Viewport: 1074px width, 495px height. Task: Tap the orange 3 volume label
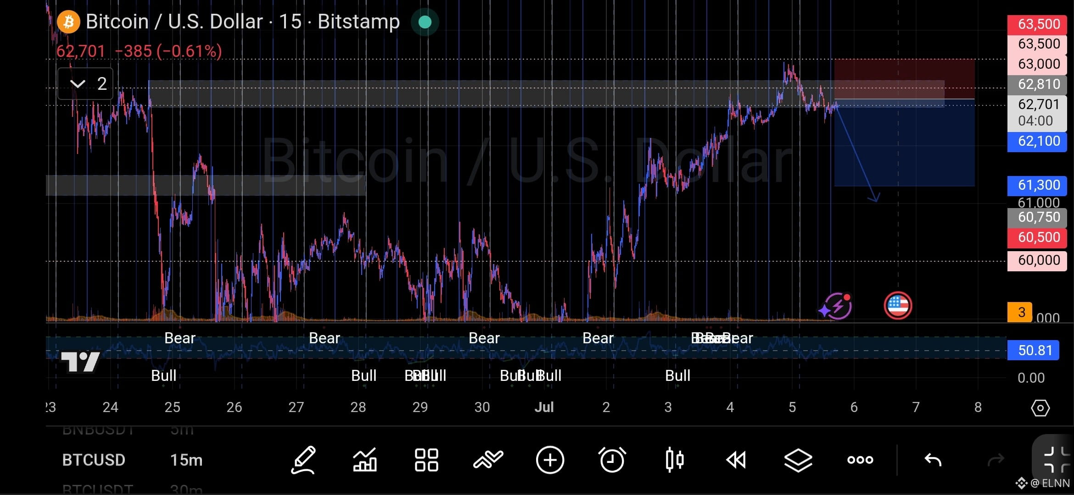1020,312
